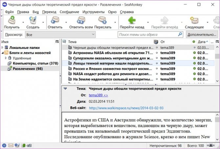Click the Создать (Compose) toolbar icon

33,21
